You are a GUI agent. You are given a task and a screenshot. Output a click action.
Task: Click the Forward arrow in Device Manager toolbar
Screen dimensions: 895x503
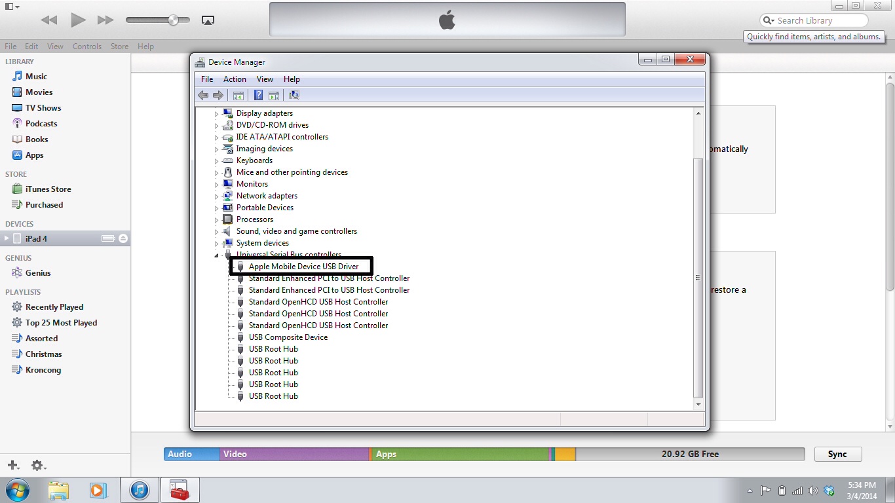218,96
